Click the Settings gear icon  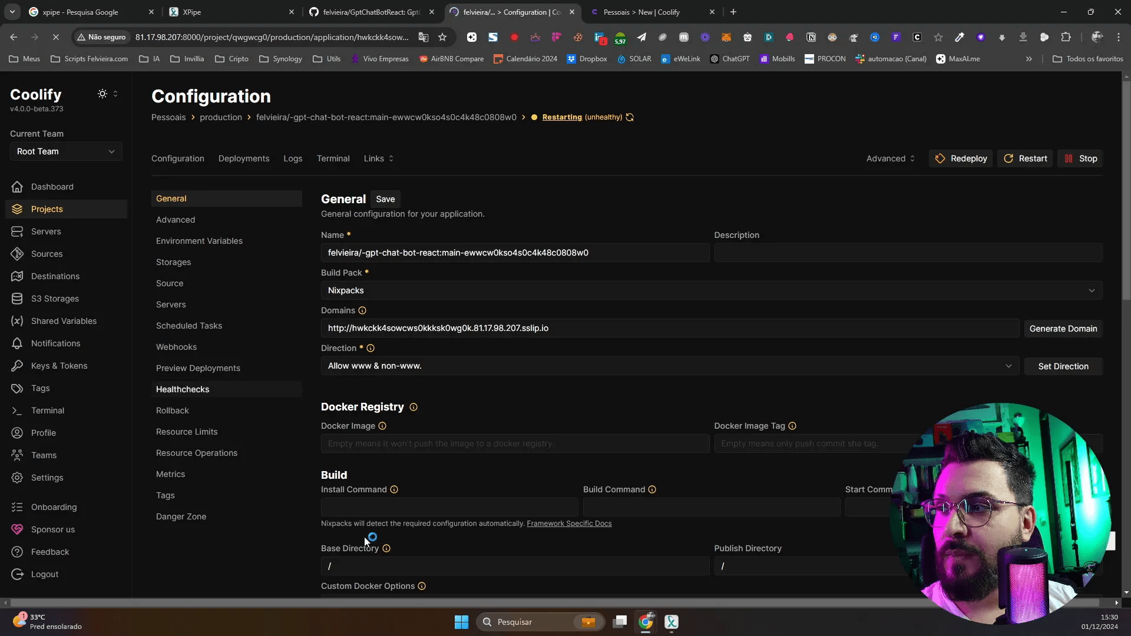coord(17,478)
